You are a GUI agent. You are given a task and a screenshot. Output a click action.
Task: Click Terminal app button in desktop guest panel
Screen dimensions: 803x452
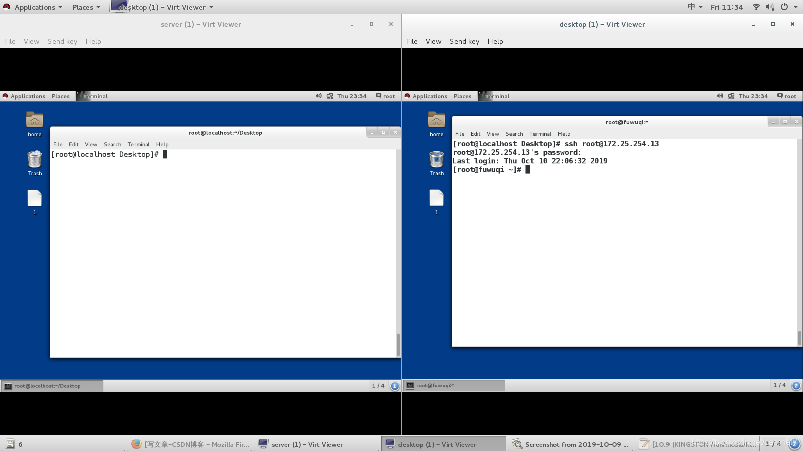click(x=494, y=96)
